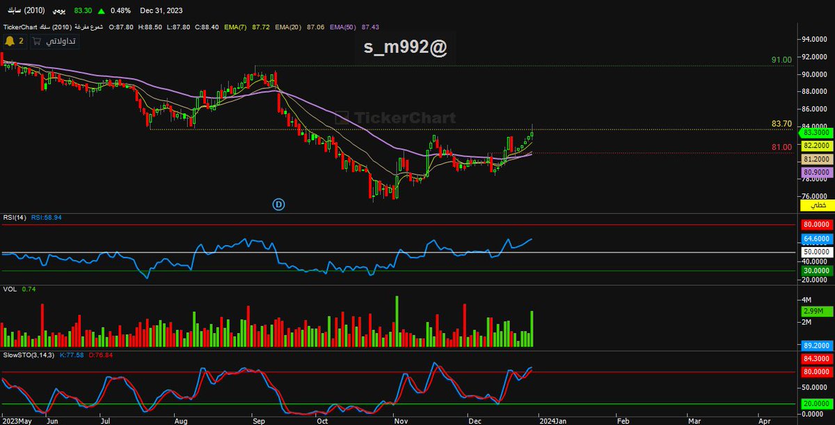Click the alerts count 2 beside bell
The height and width of the screenshot is (425, 835).
[21, 41]
